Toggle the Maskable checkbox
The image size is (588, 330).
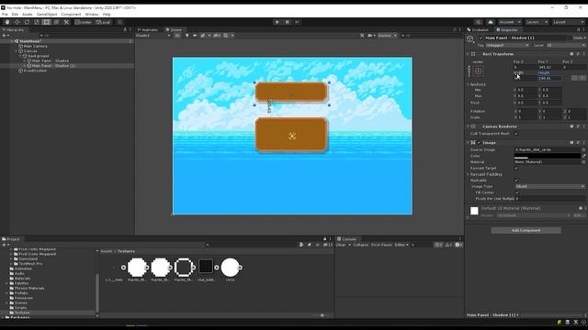point(516,181)
